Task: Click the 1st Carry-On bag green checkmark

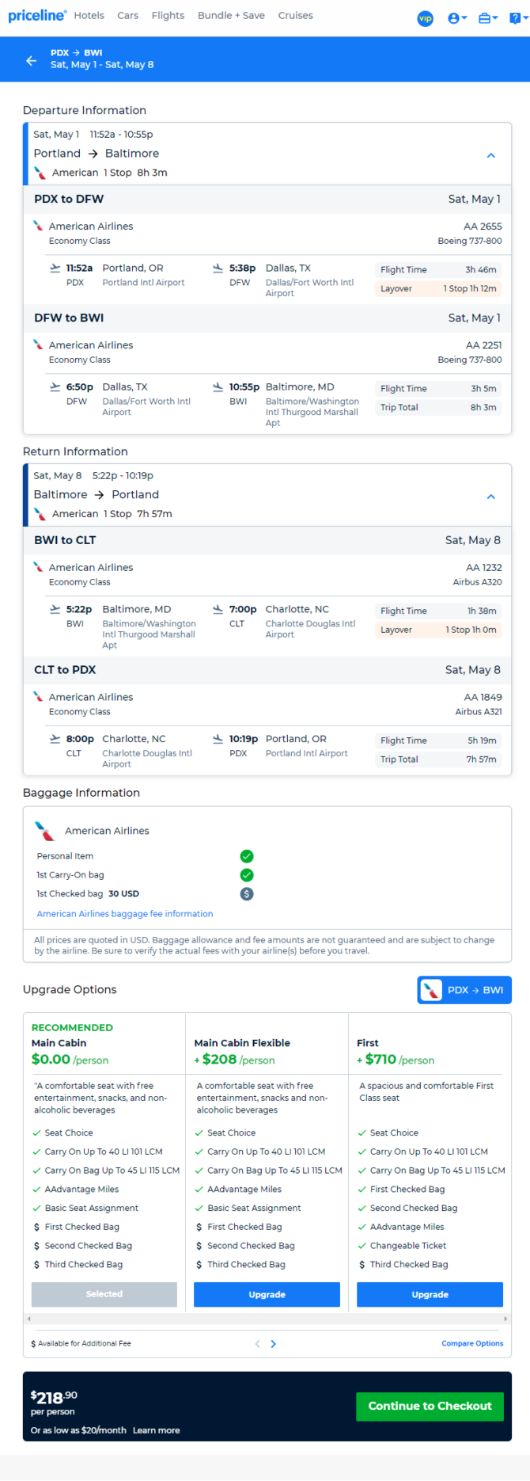Action: point(247,875)
